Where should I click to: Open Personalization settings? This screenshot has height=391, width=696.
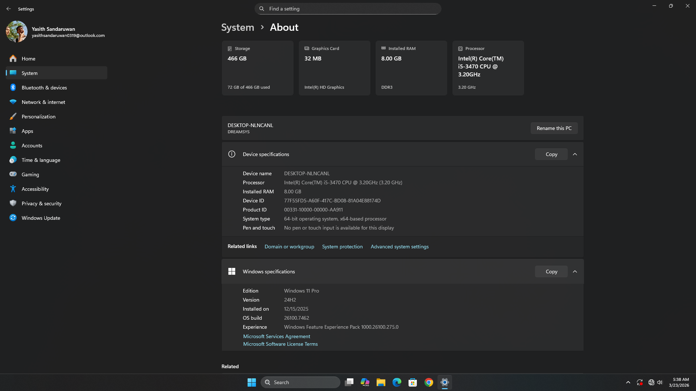(x=38, y=117)
